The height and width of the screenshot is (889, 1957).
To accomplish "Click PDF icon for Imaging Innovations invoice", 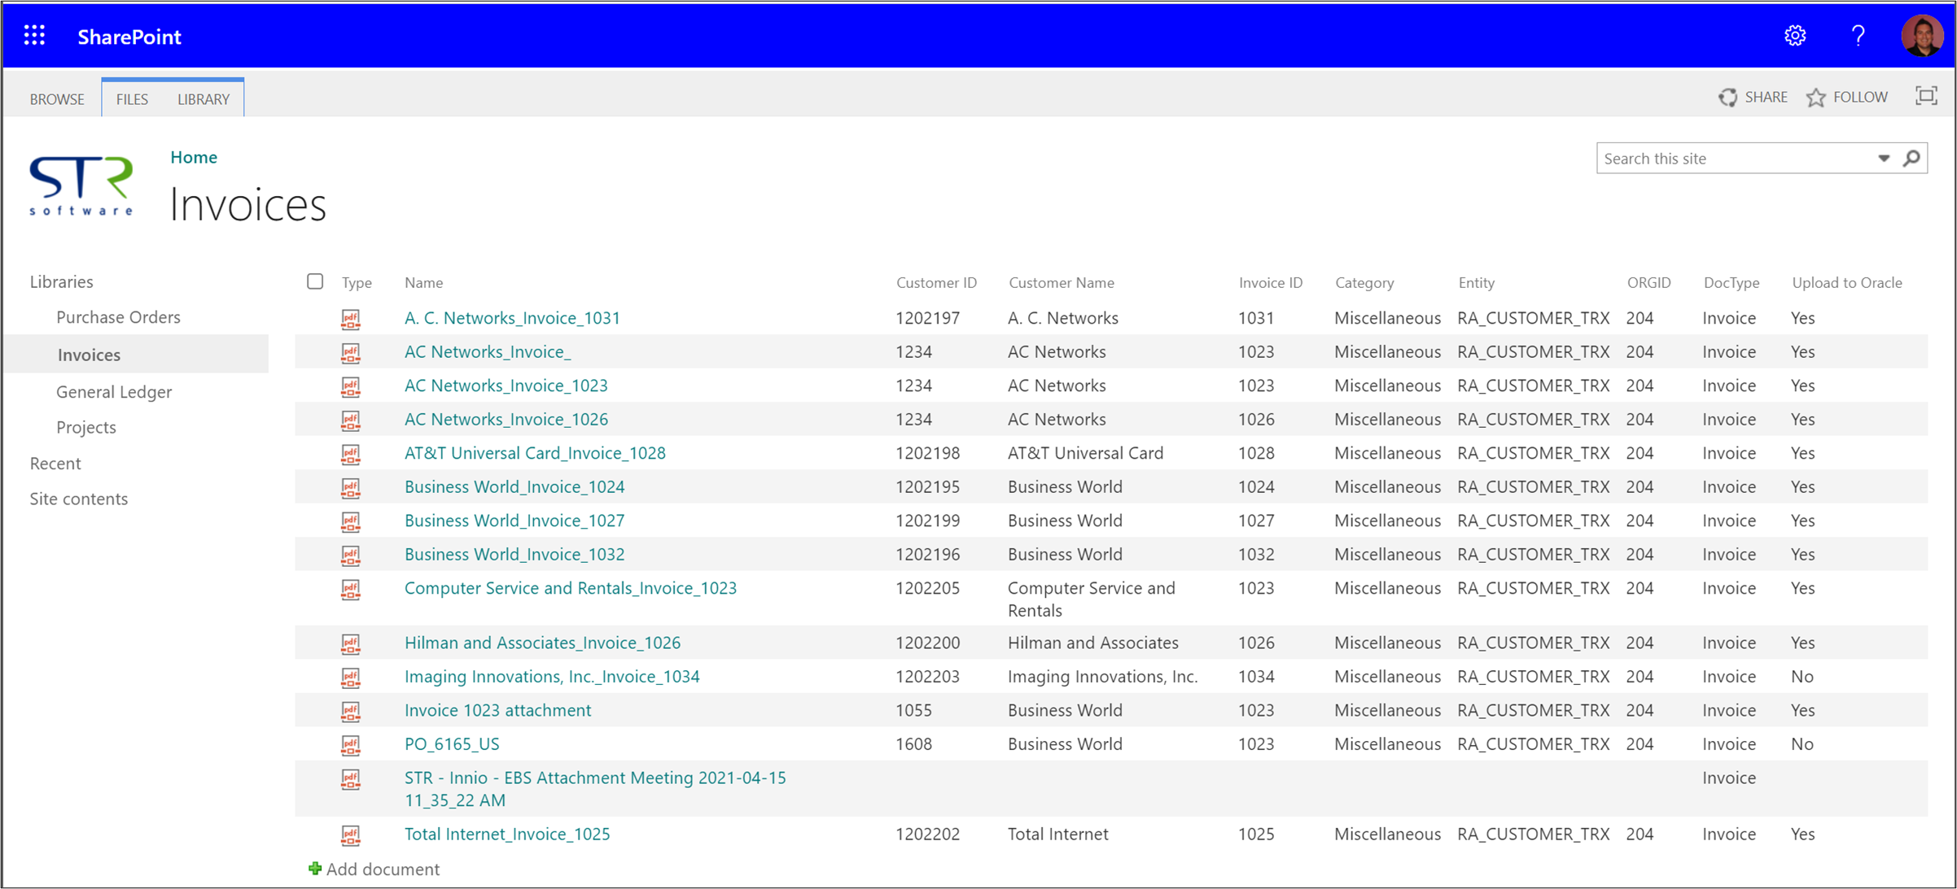I will point(351,678).
